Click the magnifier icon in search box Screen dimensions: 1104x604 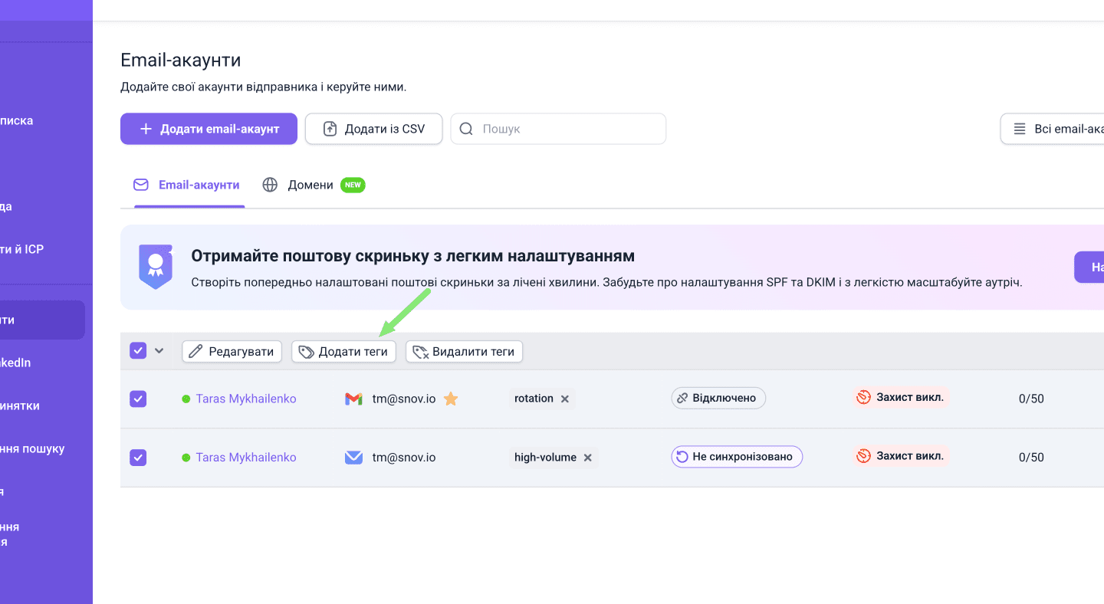point(466,129)
